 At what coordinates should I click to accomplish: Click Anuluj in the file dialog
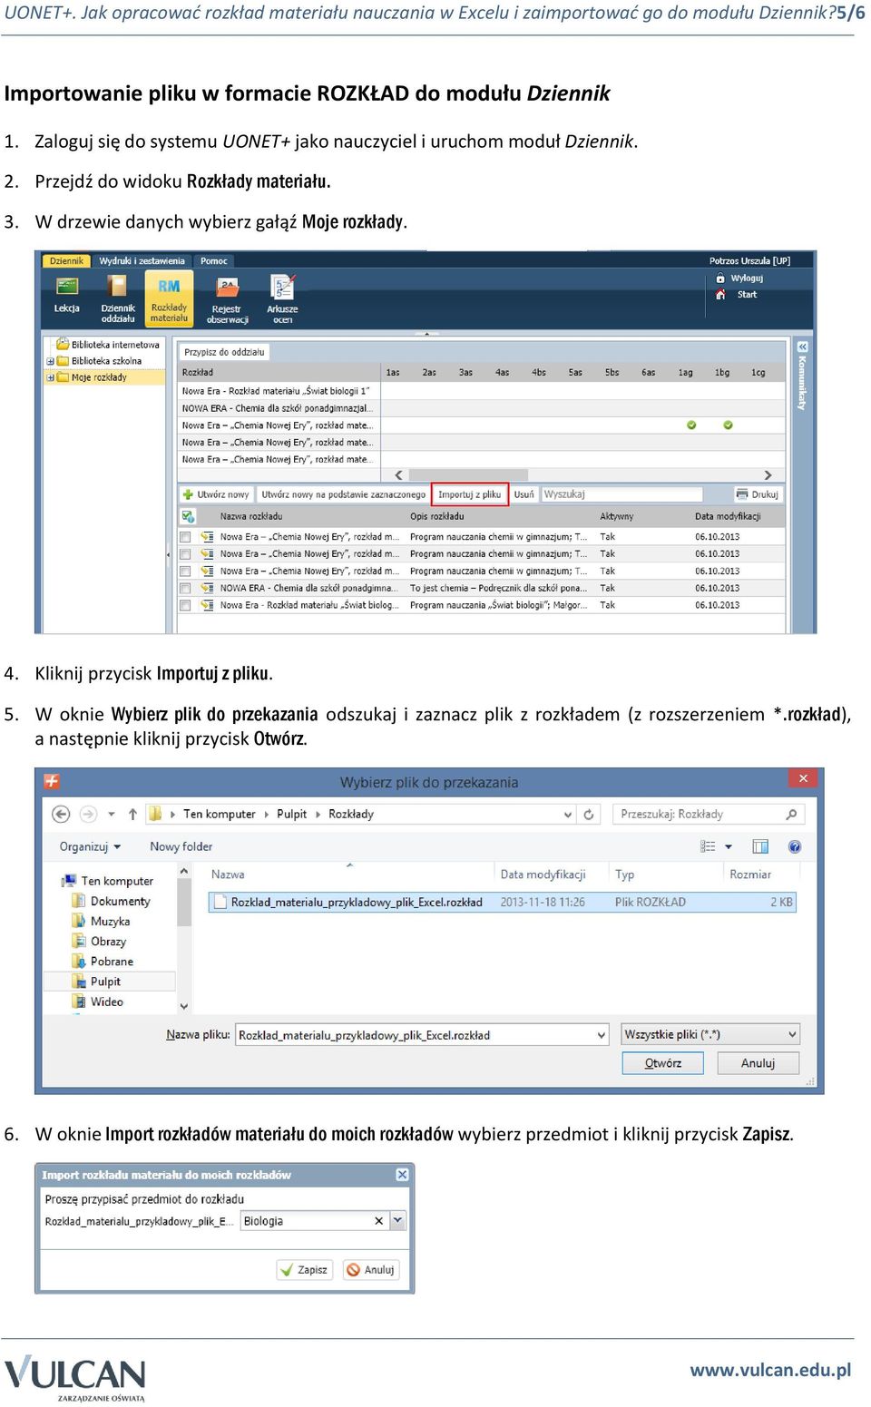coord(758,1063)
